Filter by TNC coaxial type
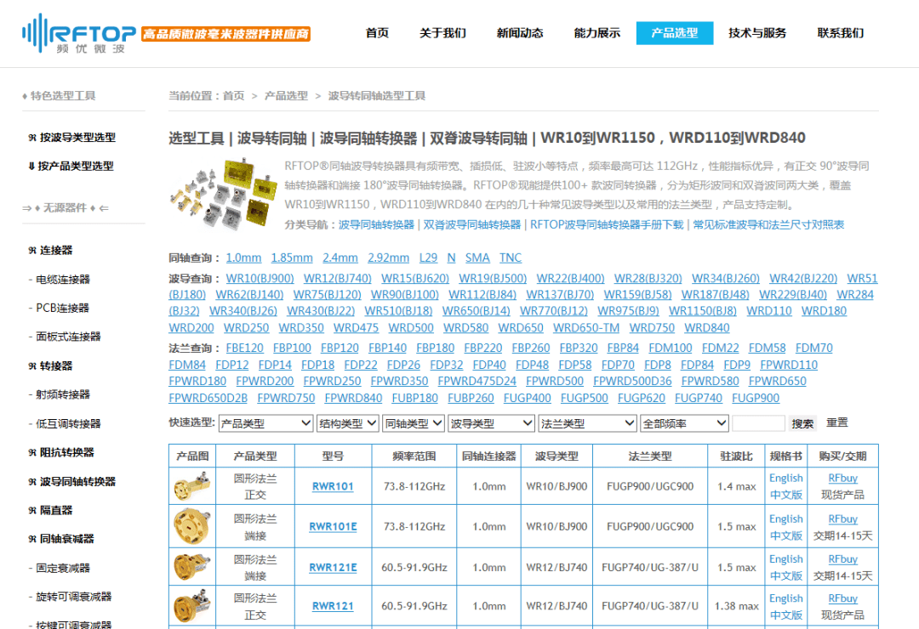 (x=511, y=258)
